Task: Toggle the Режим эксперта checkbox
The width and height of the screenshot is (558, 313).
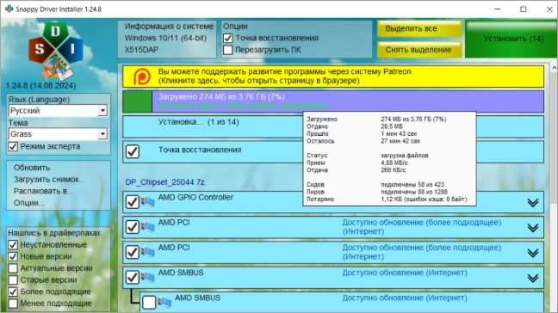Action: [x=13, y=146]
